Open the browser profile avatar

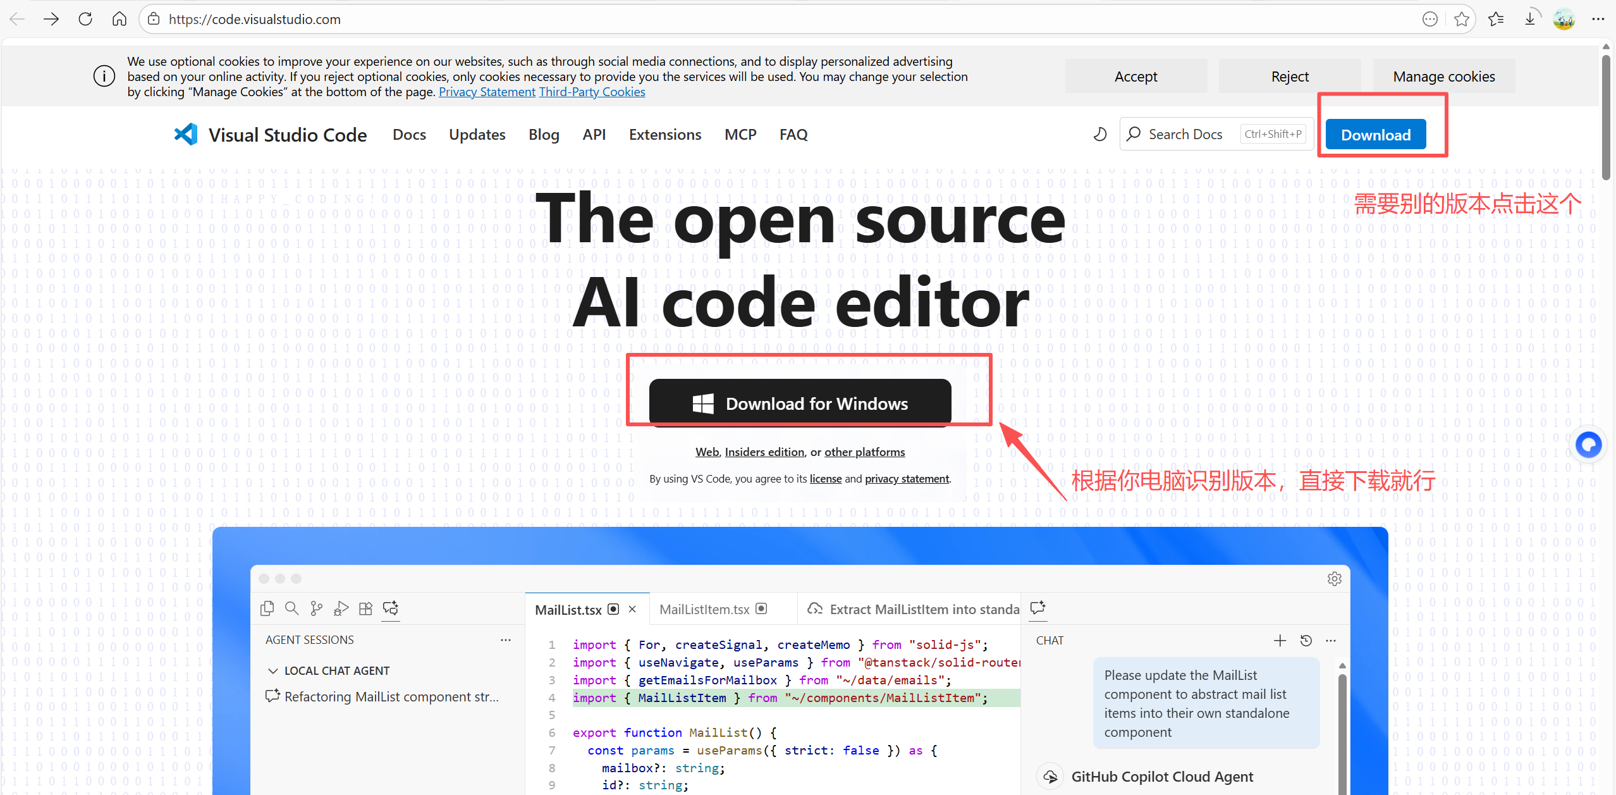click(1564, 19)
